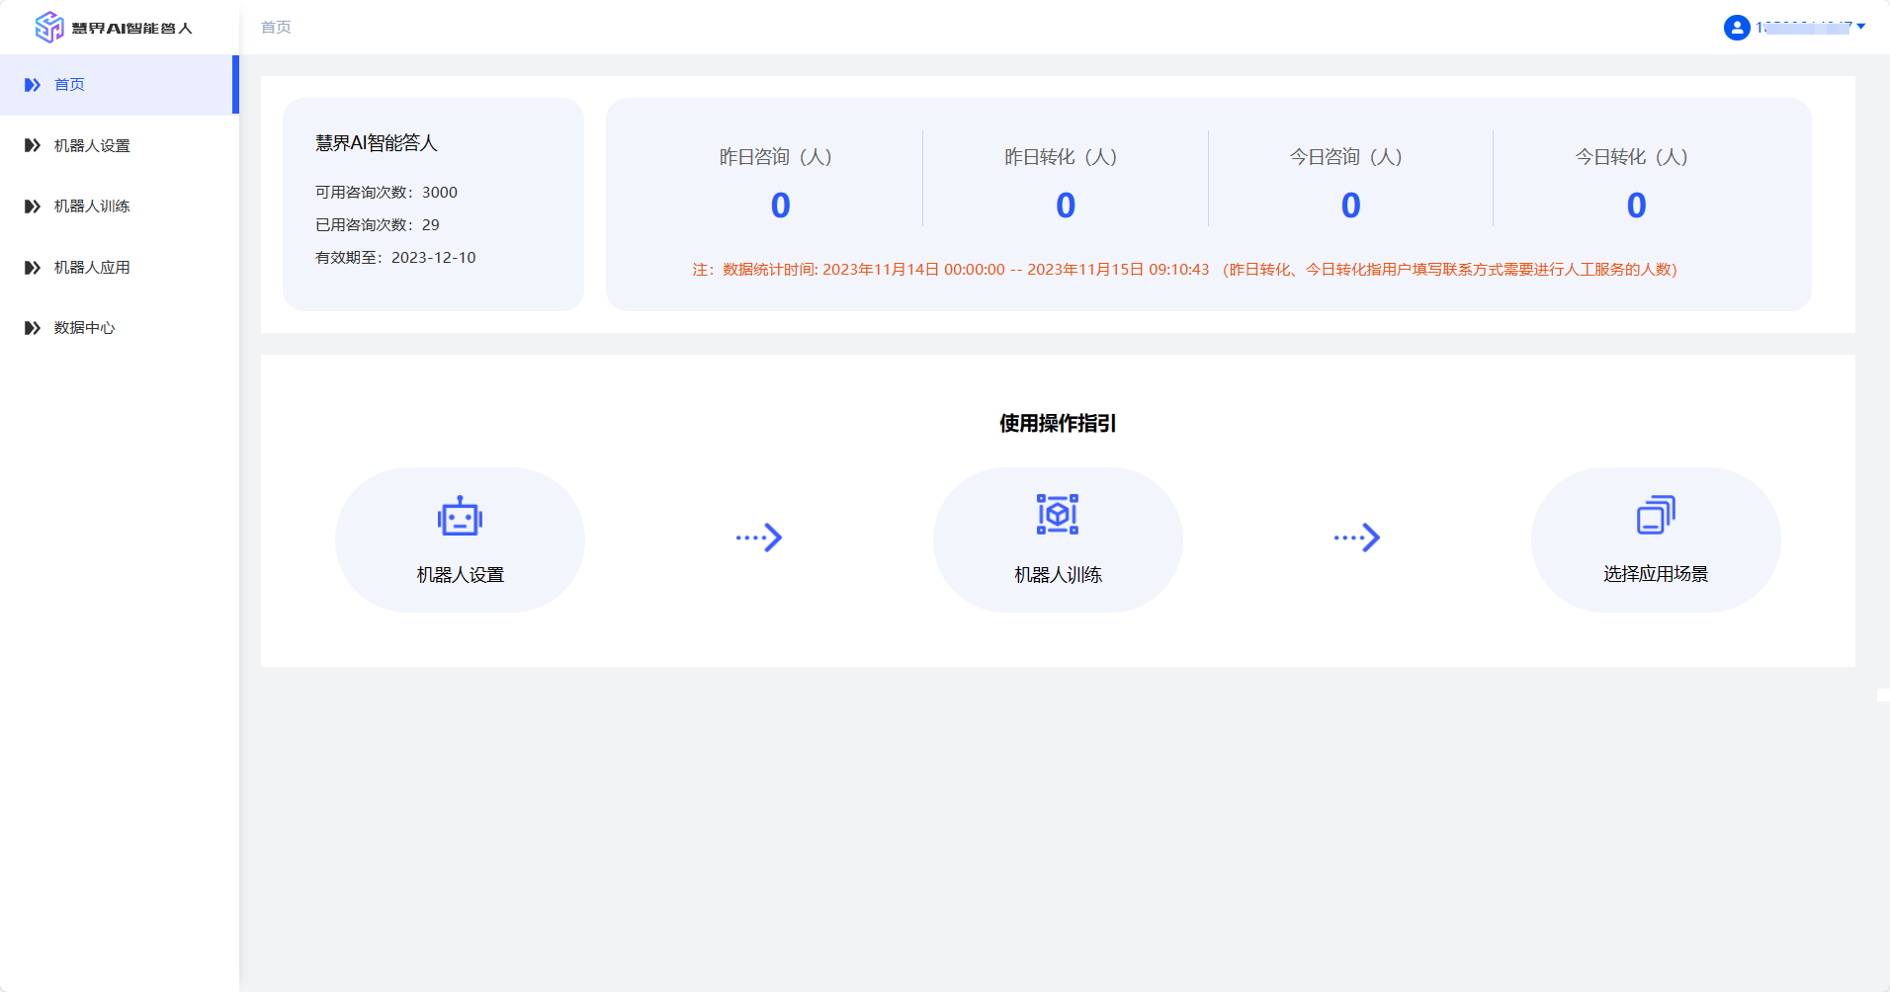Click the dotted arrow after the 机器人设置 step
This screenshot has height=992, width=1890.
[x=759, y=537]
